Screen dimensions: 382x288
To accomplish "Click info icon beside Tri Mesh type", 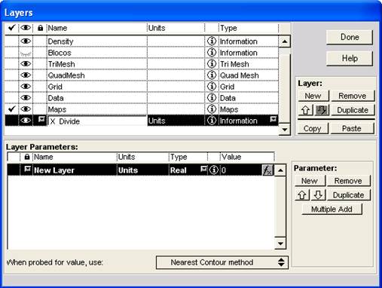I will tap(212, 64).
